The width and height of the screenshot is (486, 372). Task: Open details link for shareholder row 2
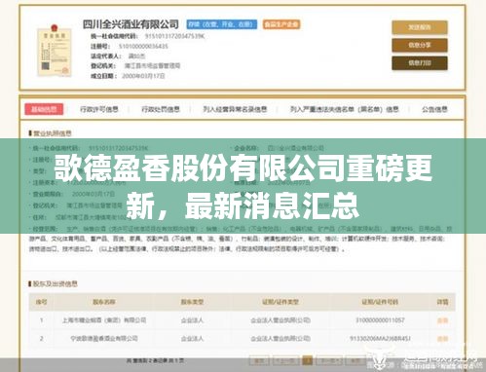tap(442, 339)
